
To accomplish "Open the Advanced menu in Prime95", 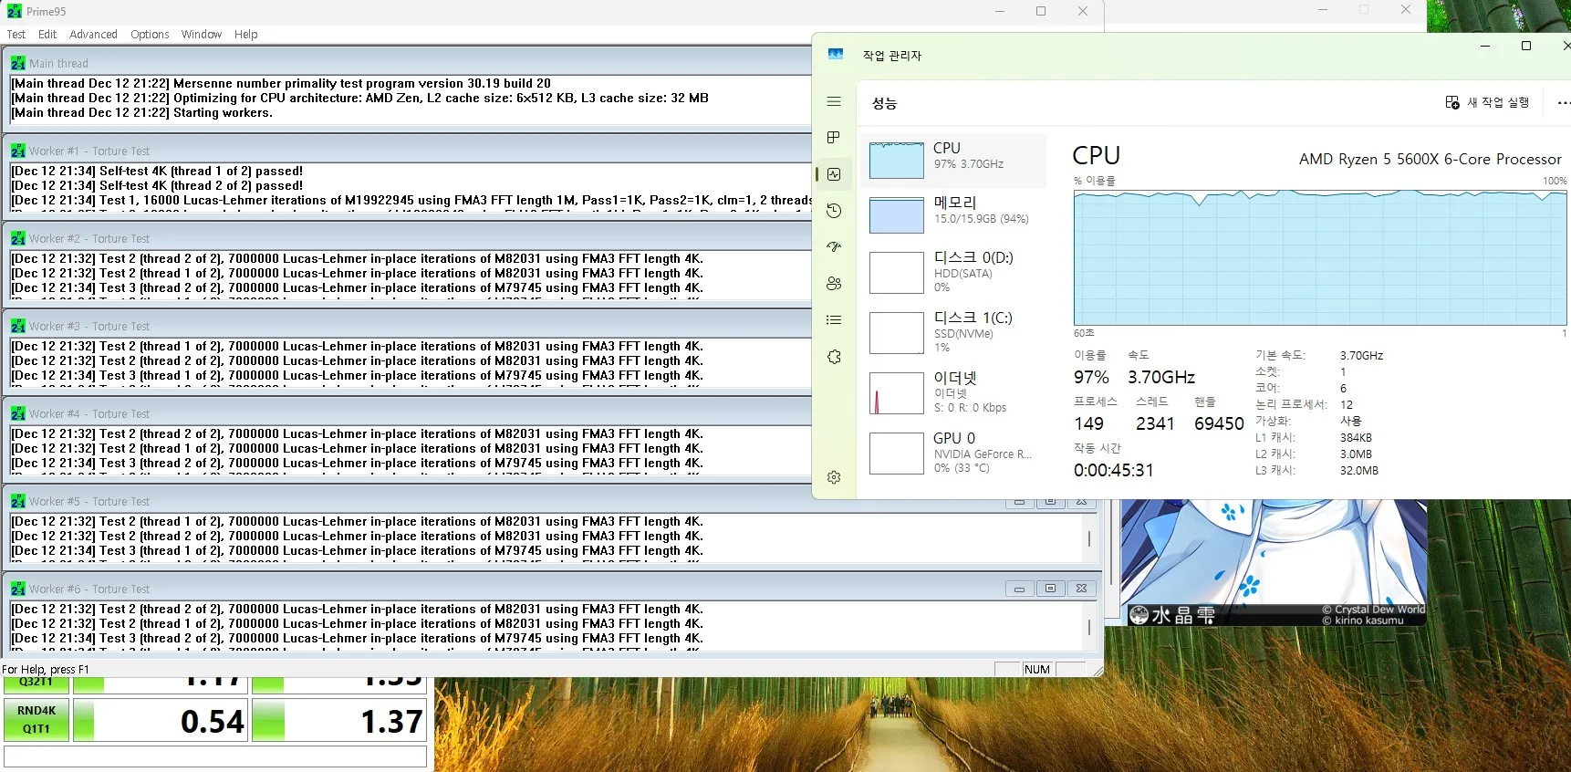I will (93, 35).
